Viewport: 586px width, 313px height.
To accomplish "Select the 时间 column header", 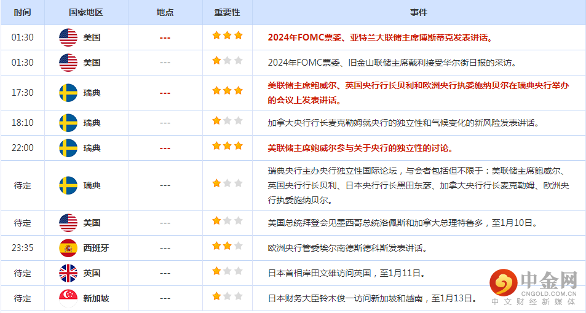I will [x=22, y=12].
